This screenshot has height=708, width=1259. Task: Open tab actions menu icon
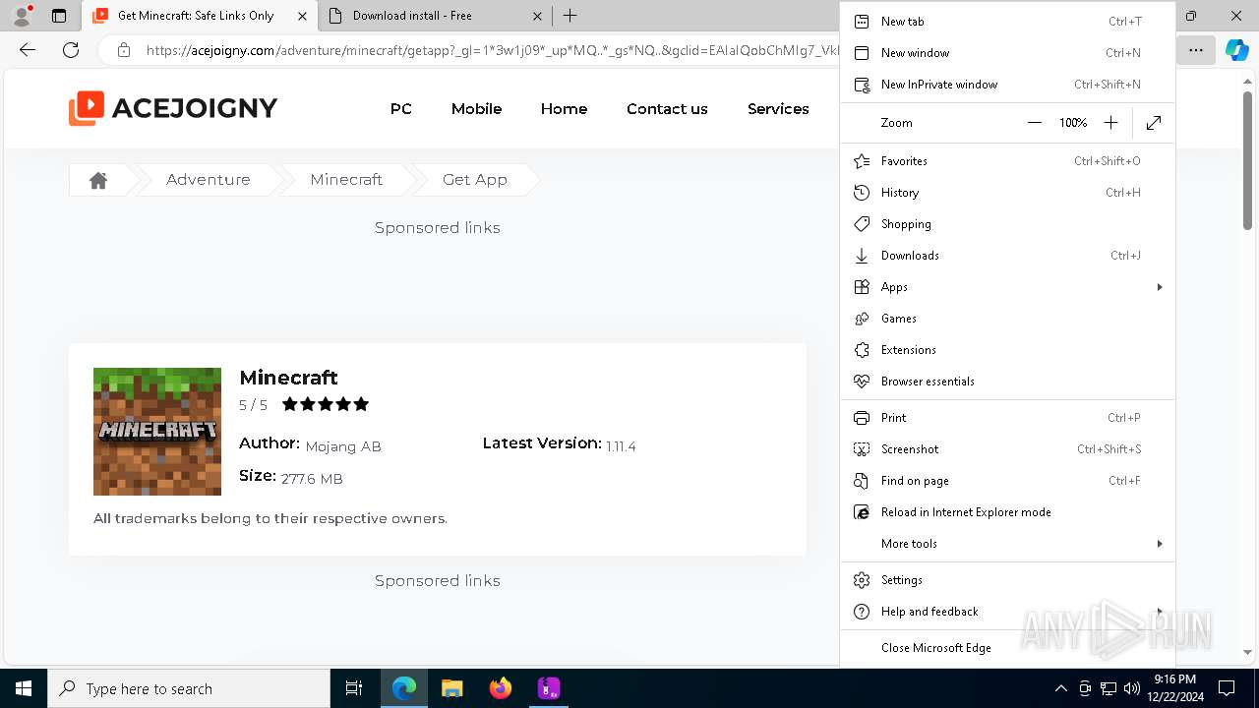pos(59,16)
